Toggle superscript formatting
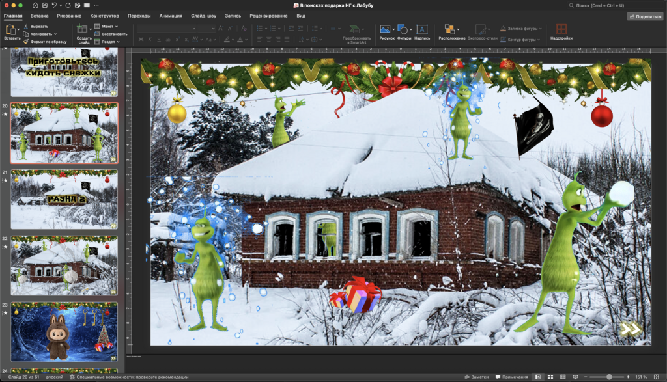This screenshot has width=667, height=382. (x=177, y=40)
